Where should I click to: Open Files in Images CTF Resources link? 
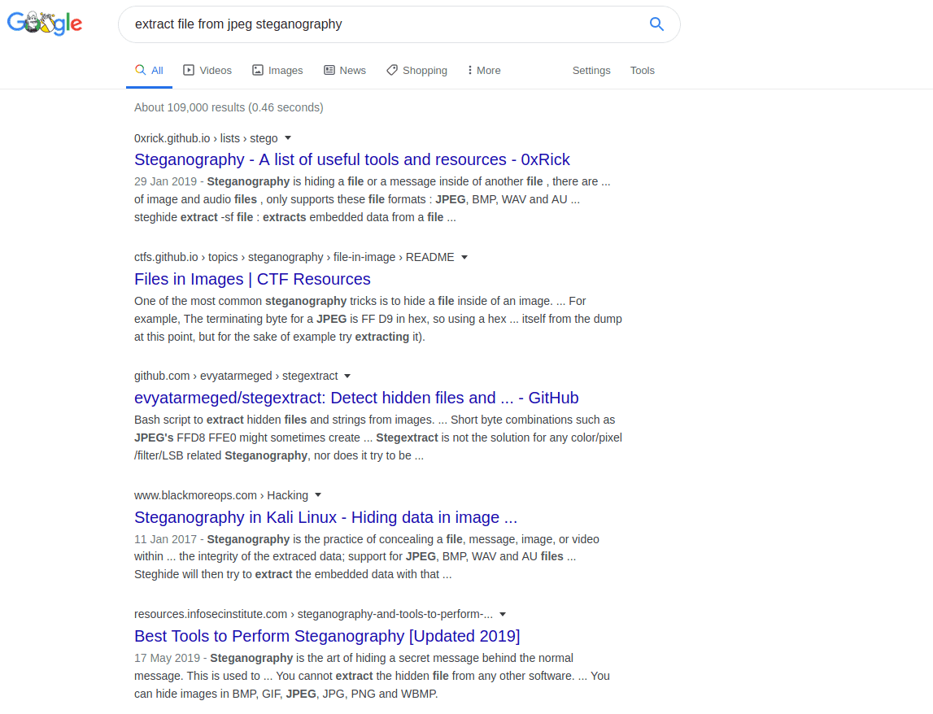pos(252,279)
